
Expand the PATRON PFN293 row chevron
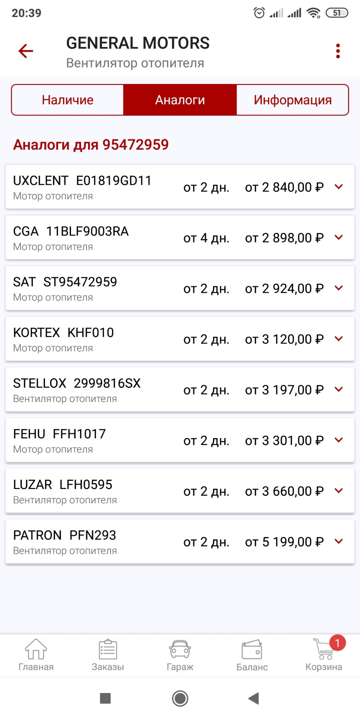339,541
